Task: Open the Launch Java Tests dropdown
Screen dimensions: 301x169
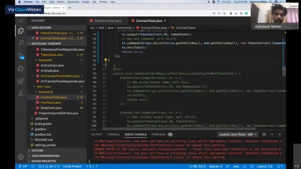Action: [x=238, y=135]
